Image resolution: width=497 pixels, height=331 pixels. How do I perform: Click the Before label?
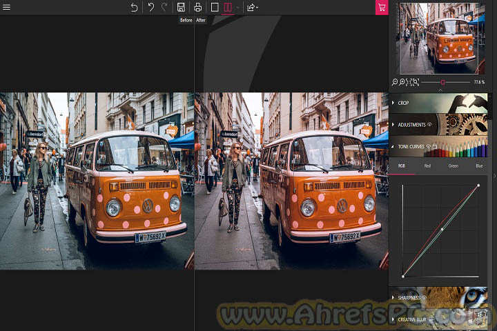186,20
